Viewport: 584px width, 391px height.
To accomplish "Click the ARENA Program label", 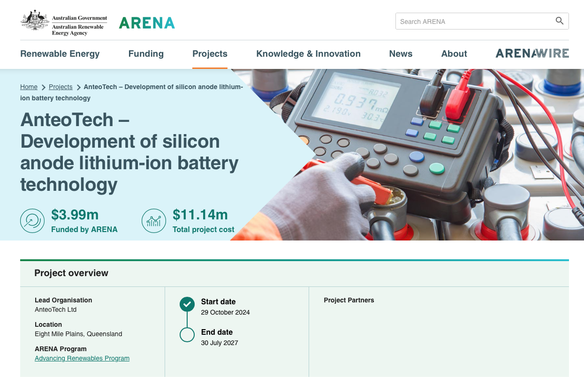I will (61, 349).
